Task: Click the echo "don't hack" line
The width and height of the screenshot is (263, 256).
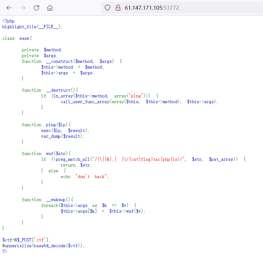Action: coord(85,177)
